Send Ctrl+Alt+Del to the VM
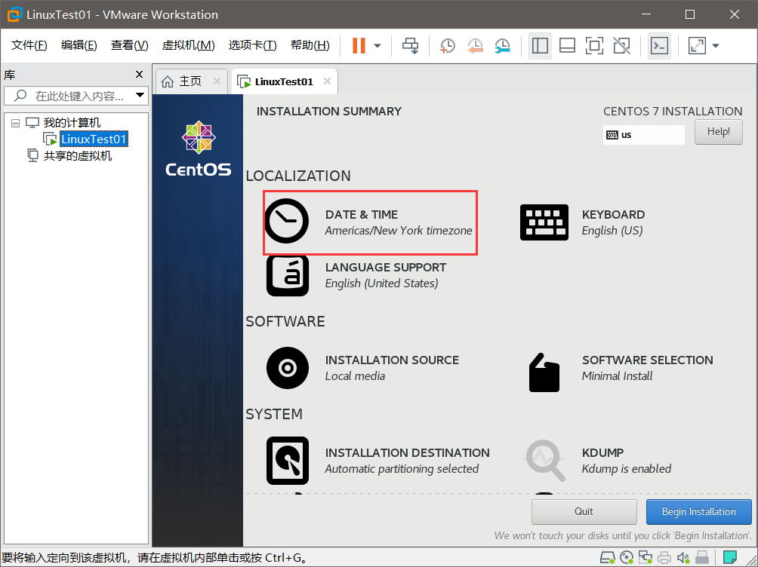Viewport: 758px width, 567px height. [411, 46]
